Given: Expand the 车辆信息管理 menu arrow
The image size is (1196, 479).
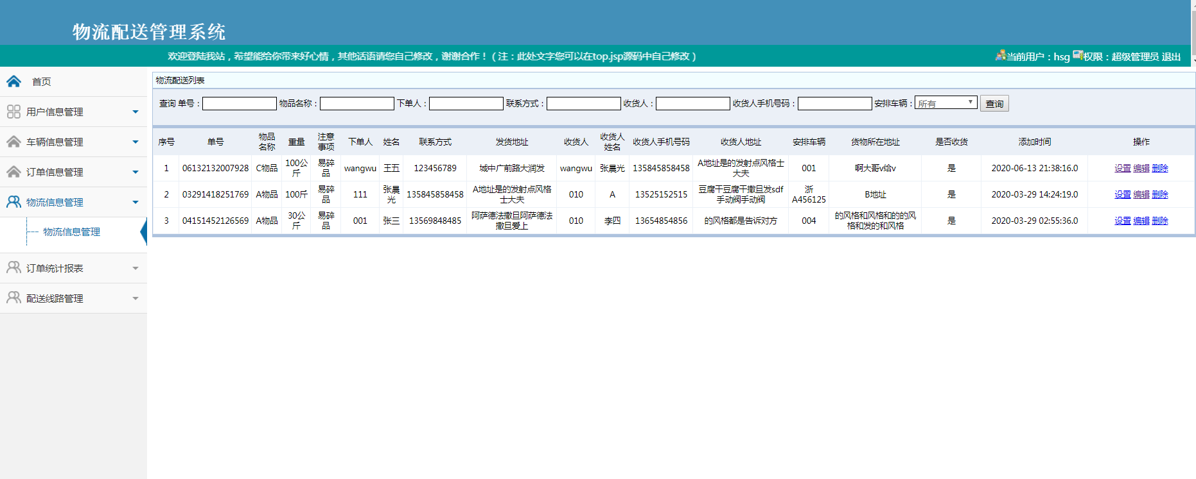Looking at the screenshot, I should [136, 142].
